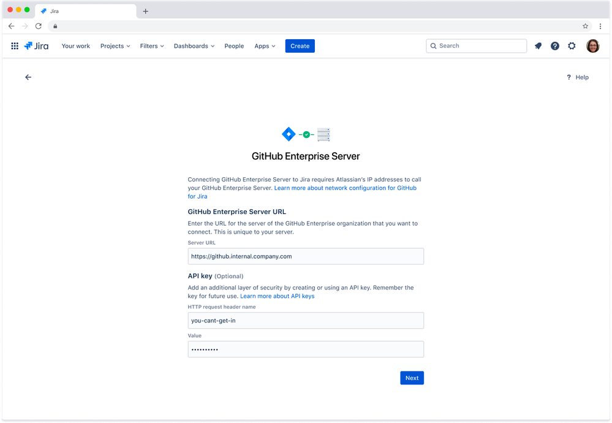Click the browser address bar
612x423 pixels.
pos(319,26)
